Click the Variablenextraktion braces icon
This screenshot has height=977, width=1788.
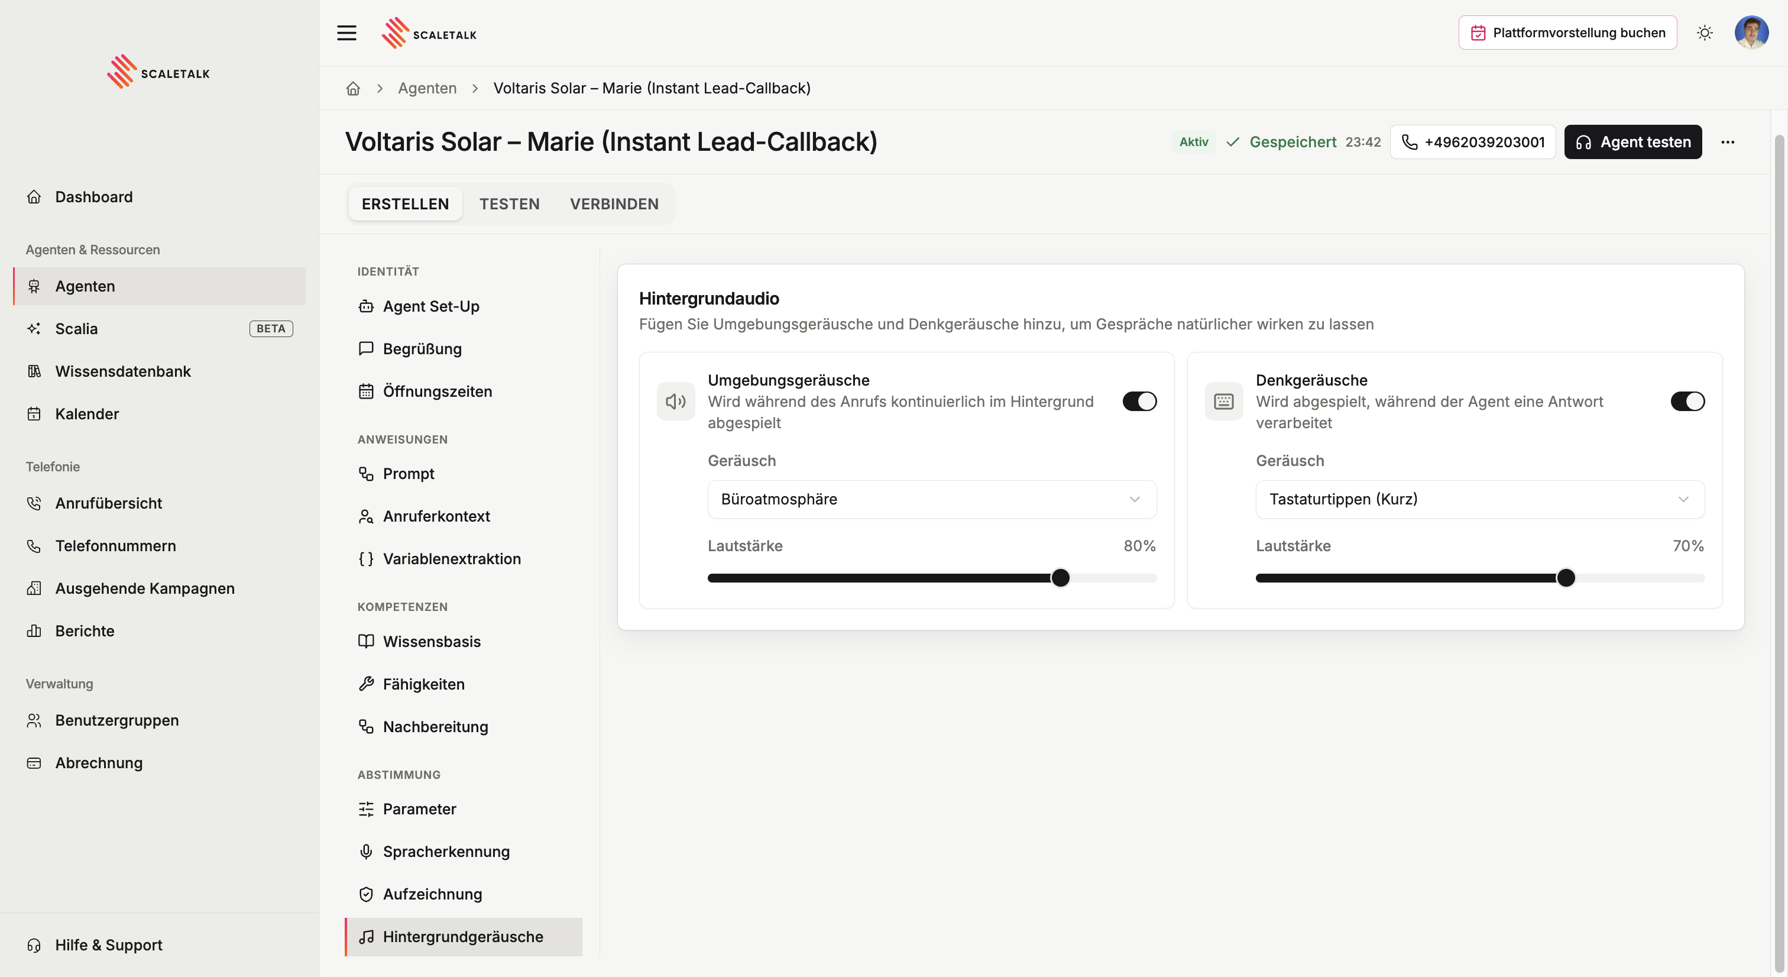pyautogui.click(x=366, y=559)
